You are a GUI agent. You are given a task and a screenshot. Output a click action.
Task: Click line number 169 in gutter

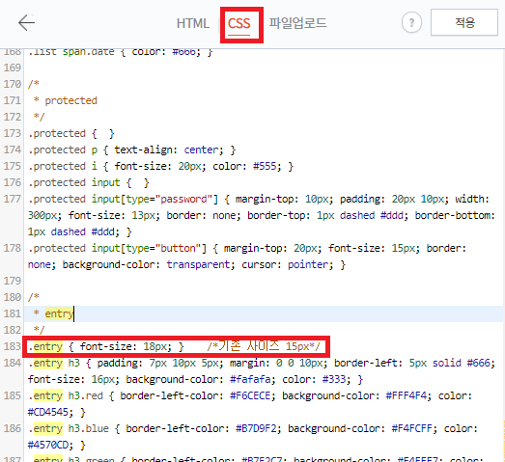13,68
